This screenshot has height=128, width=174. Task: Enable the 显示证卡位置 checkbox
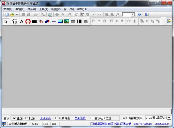pyautogui.click(x=92, y=118)
